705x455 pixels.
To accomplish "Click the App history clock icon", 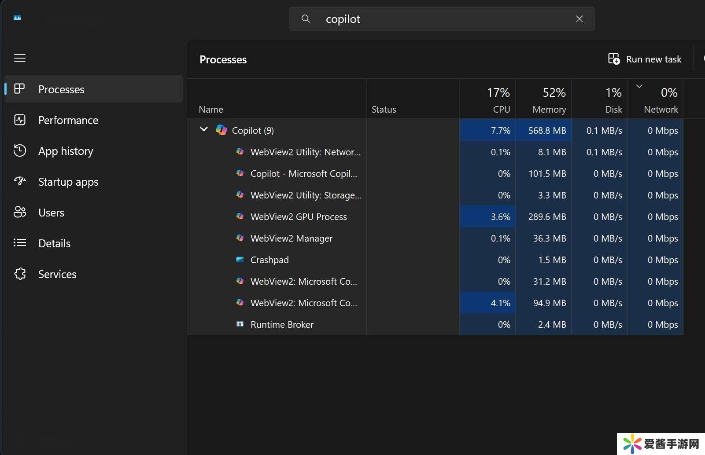I will 20,150.
